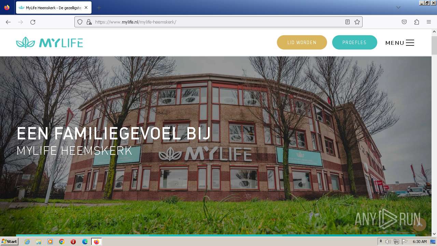Screen dimensions: 437x246
Task: Open the tracking protection shield icon
Action: pos(80,22)
